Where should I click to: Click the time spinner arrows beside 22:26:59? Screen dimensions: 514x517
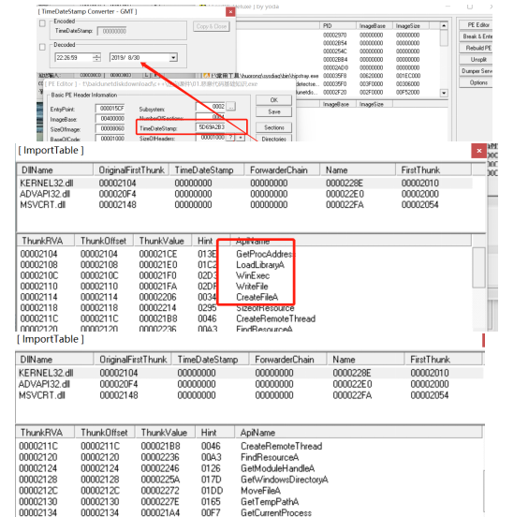[96, 57]
